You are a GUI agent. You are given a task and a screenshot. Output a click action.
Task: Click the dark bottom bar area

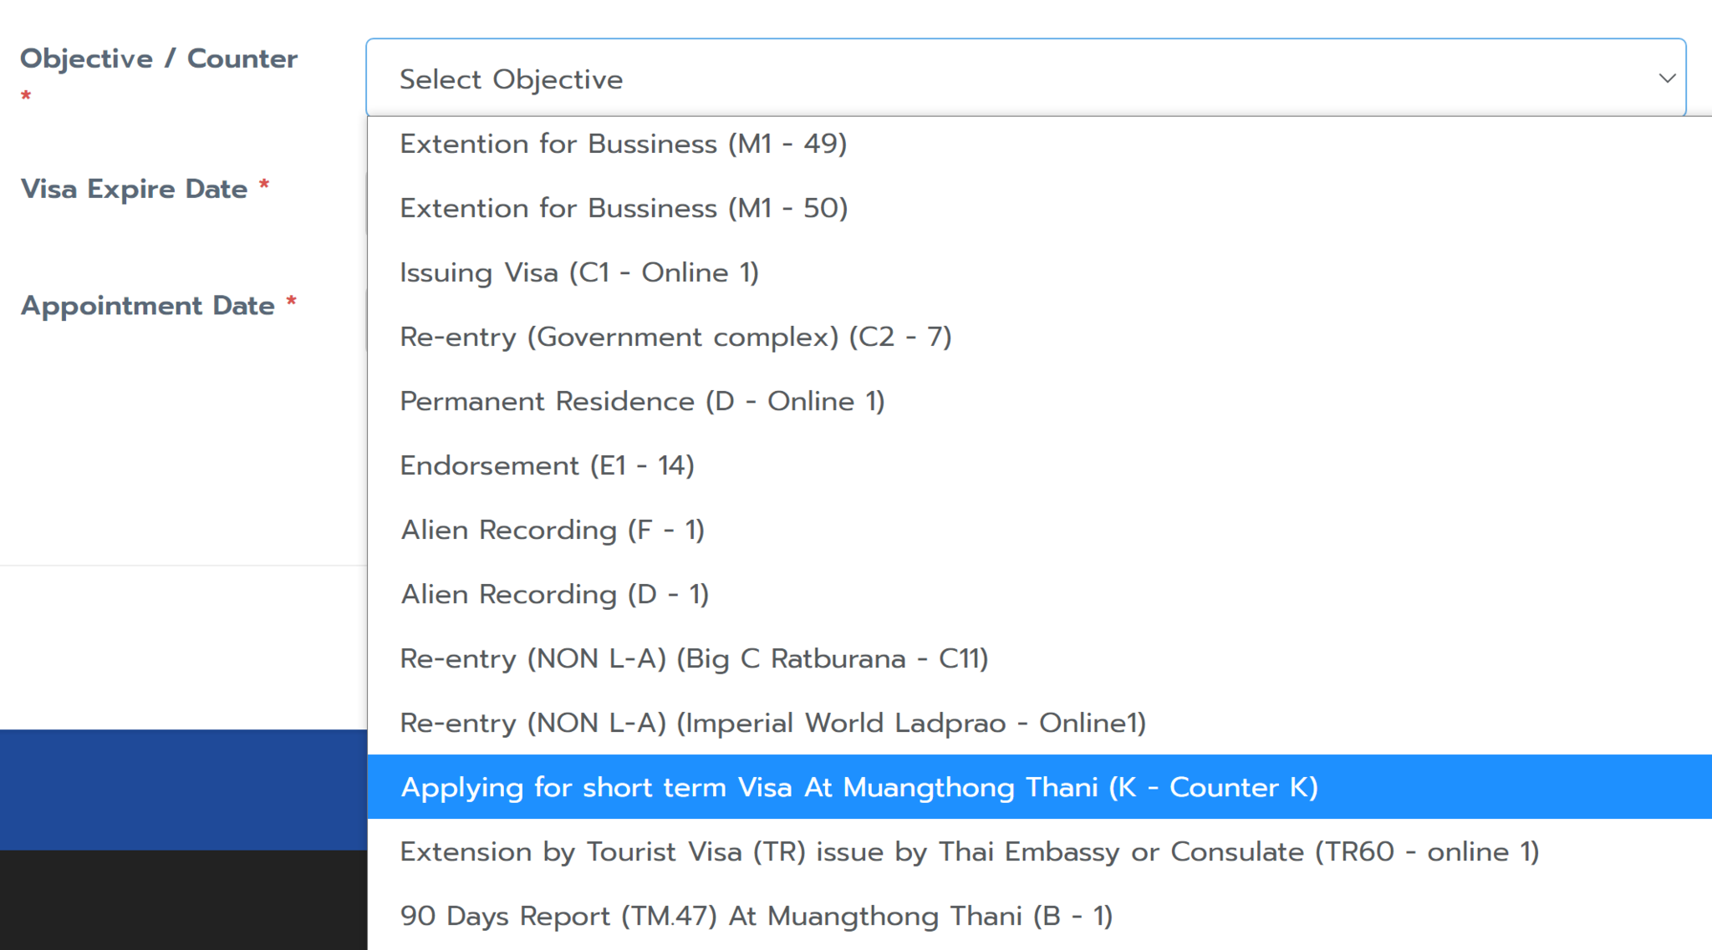point(182,900)
